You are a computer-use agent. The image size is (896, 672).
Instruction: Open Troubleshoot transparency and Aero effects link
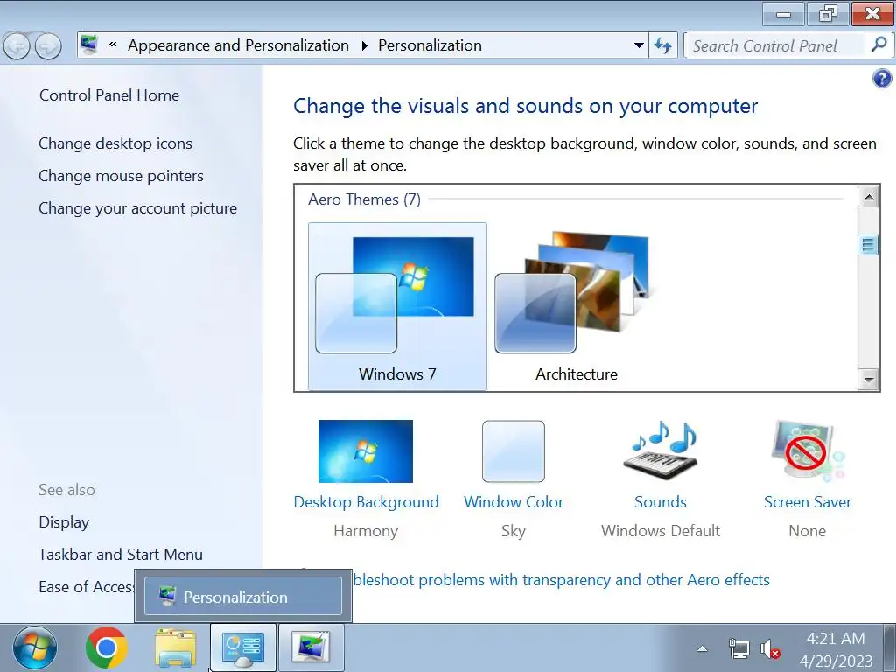[561, 580]
